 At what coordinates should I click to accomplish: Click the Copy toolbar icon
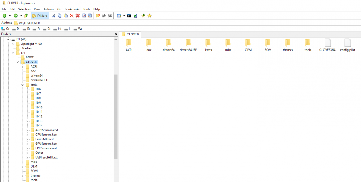pyautogui.click(x=60, y=16)
